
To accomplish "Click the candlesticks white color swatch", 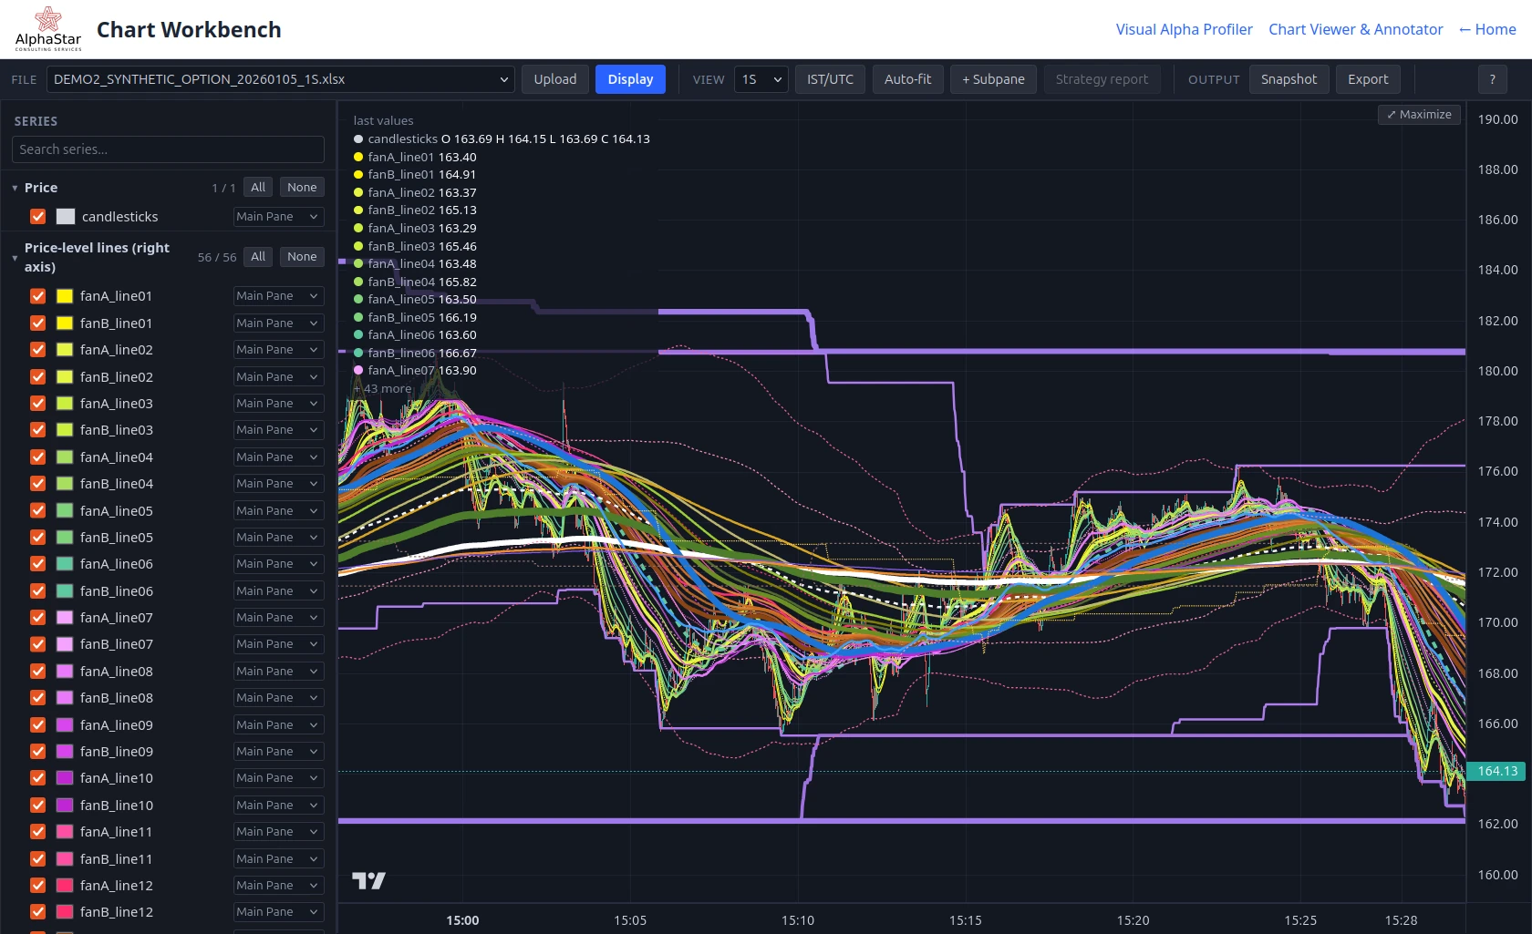I will pos(66,217).
